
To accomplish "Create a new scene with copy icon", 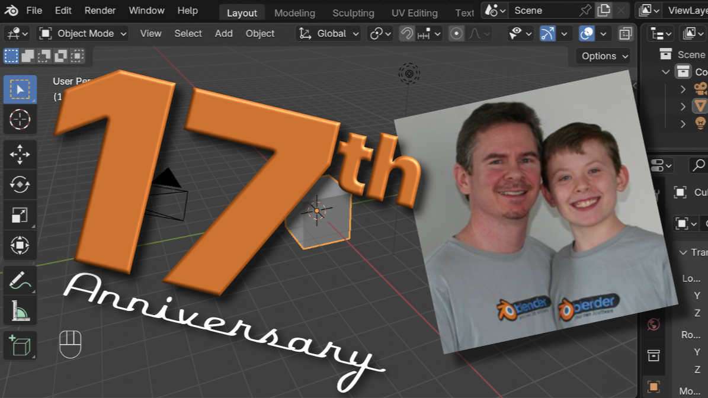I will [x=604, y=11].
